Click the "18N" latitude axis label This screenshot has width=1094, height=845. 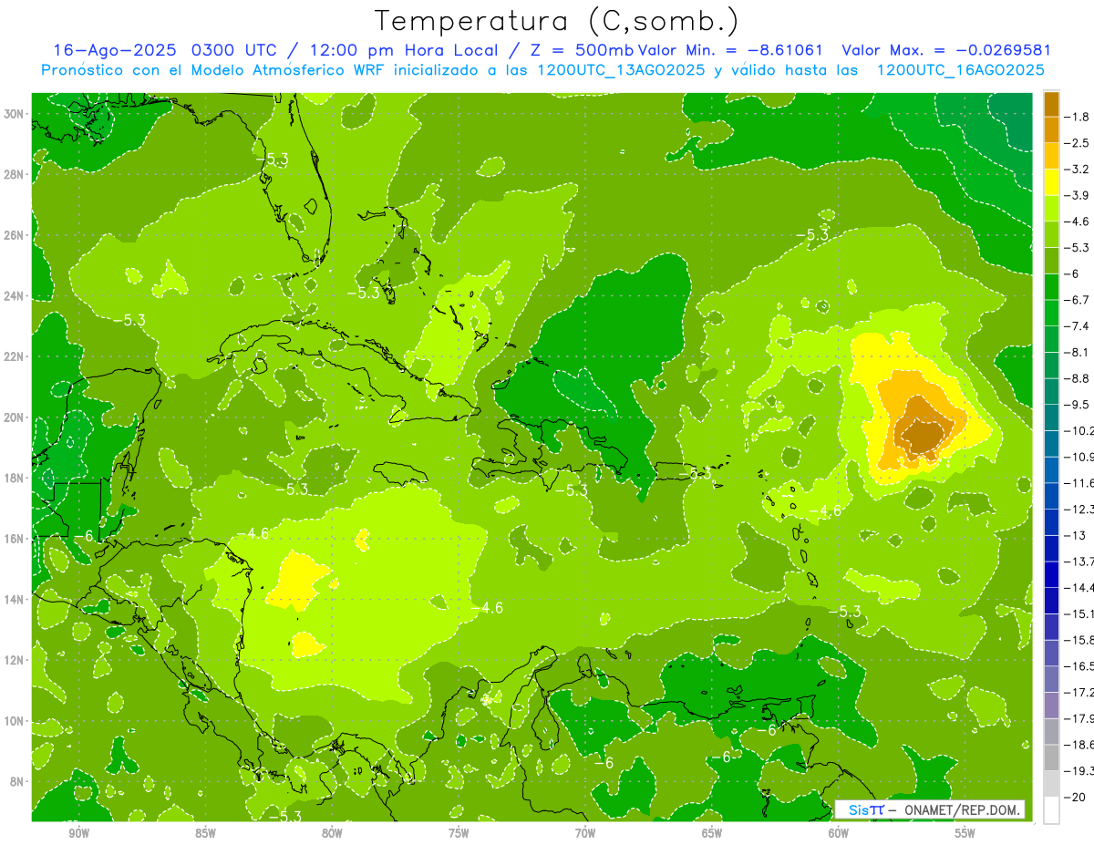tap(15, 478)
